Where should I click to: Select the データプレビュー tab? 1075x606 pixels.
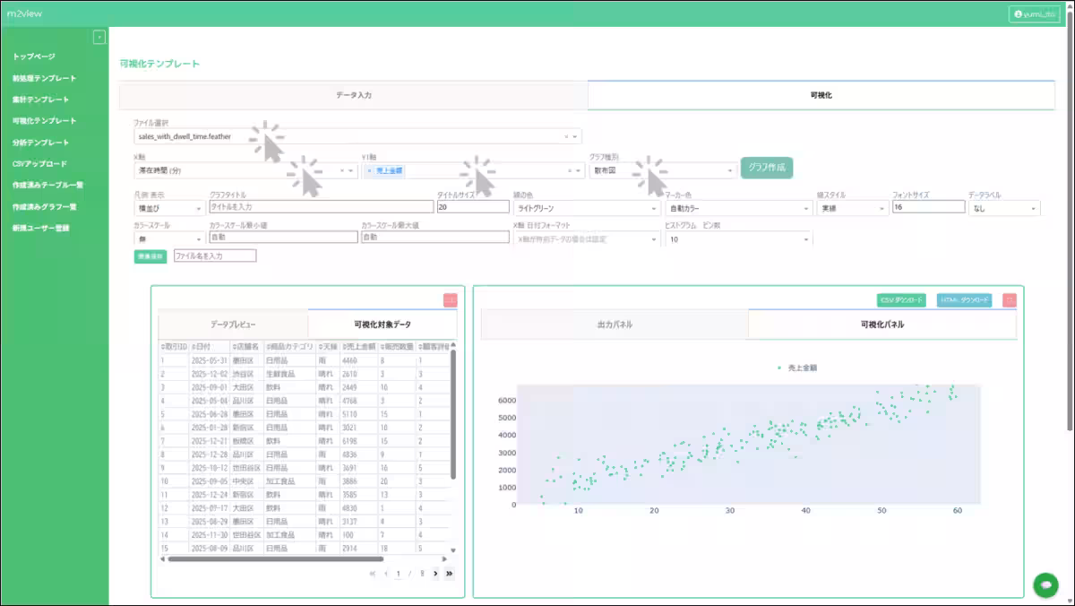coord(233,324)
